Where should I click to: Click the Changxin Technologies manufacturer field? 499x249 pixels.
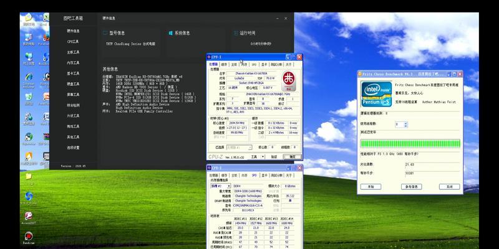pos(248,196)
